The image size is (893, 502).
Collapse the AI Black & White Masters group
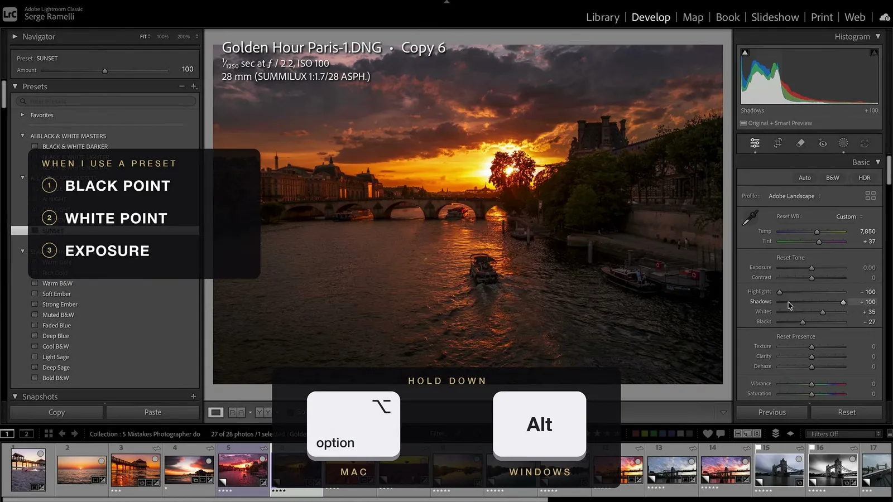(x=22, y=136)
